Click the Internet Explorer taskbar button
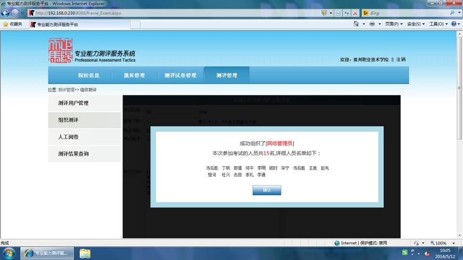This screenshot has width=463, height=260. (47, 253)
